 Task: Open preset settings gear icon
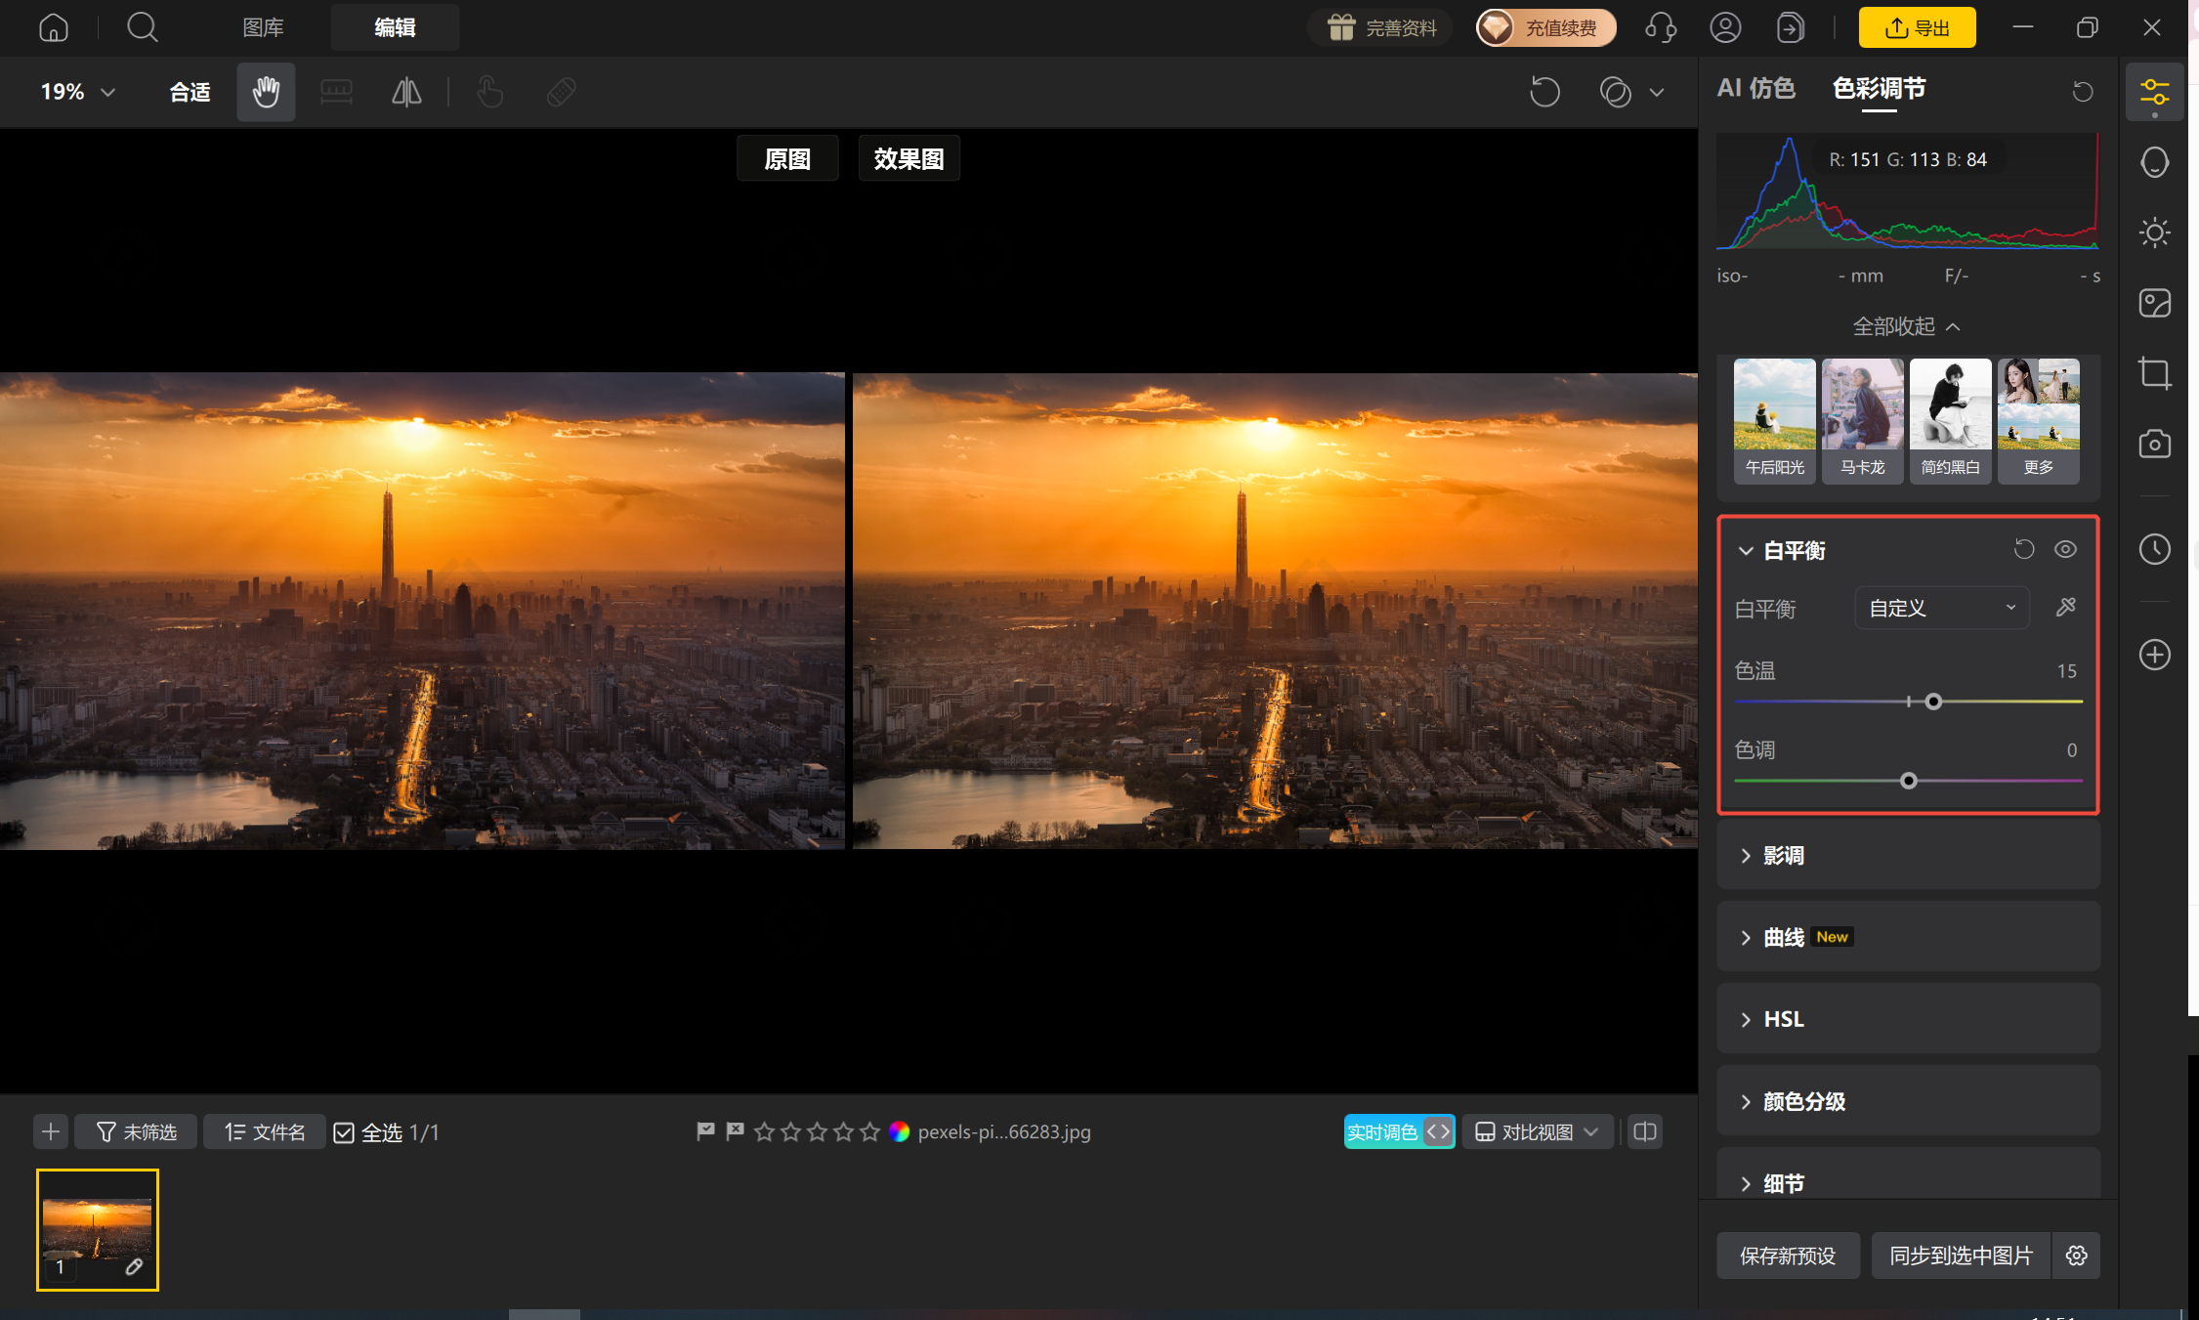tap(2077, 1256)
